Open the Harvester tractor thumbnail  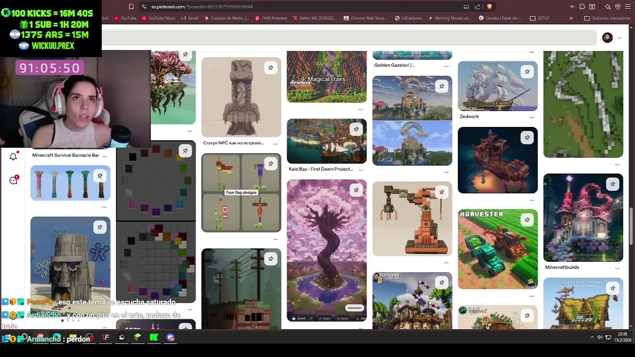pyautogui.click(x=498, y=249)
